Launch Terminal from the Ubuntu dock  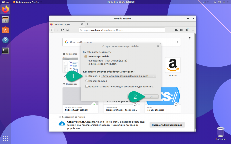point(5,51)
